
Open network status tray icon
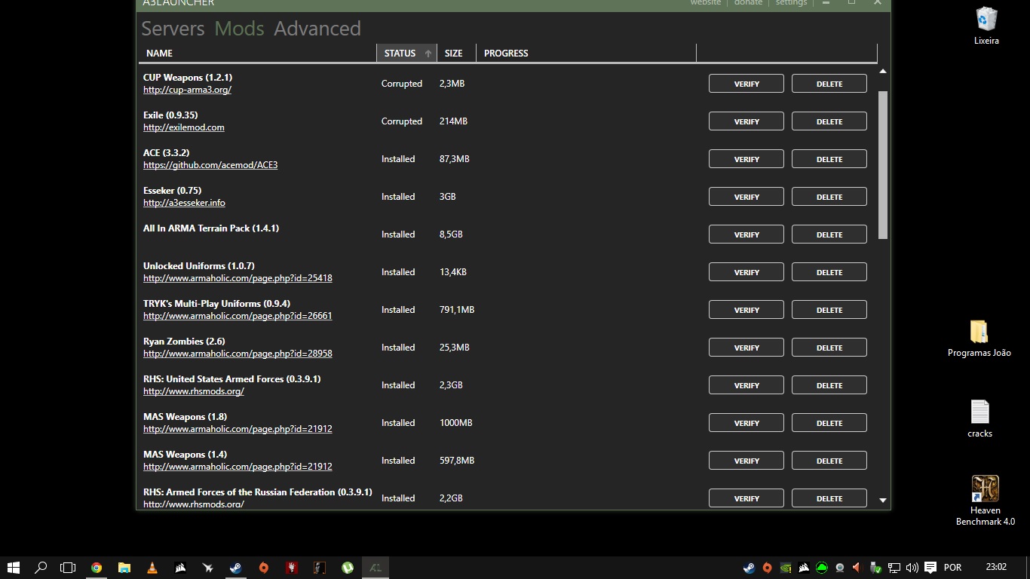(894, 568)
